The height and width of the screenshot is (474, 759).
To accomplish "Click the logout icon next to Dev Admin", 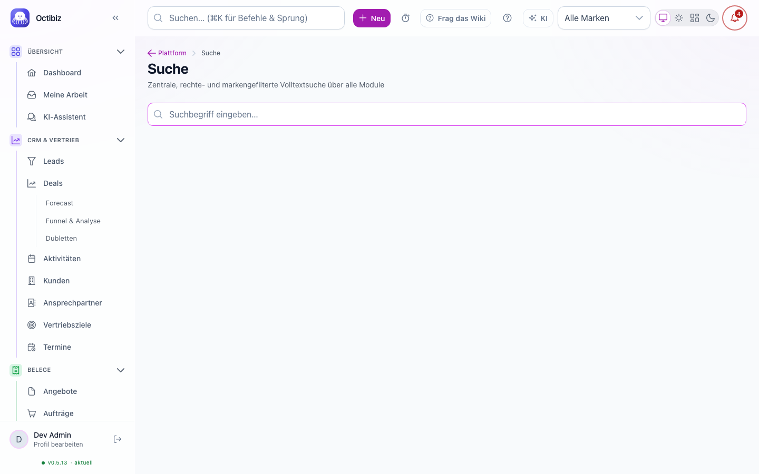I will point(118,439).
